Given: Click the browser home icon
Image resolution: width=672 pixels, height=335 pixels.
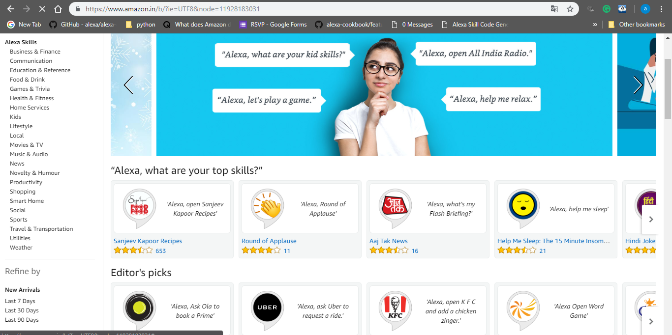Looking at the screenshot, I should [x=58, y=9].
